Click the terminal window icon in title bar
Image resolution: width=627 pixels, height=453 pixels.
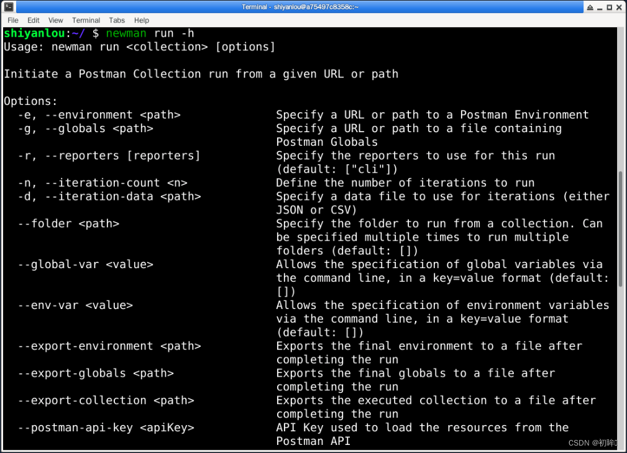click(x=9, y=7)
